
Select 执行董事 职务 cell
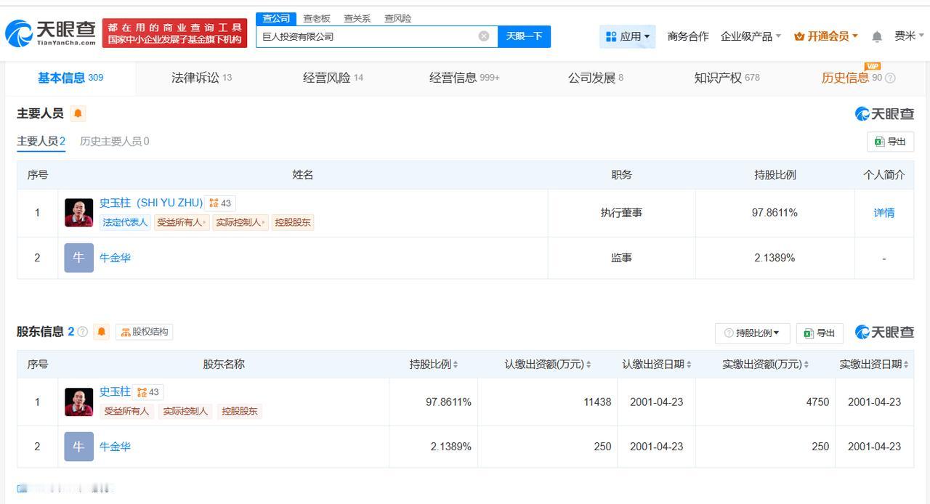coord(622,213)
